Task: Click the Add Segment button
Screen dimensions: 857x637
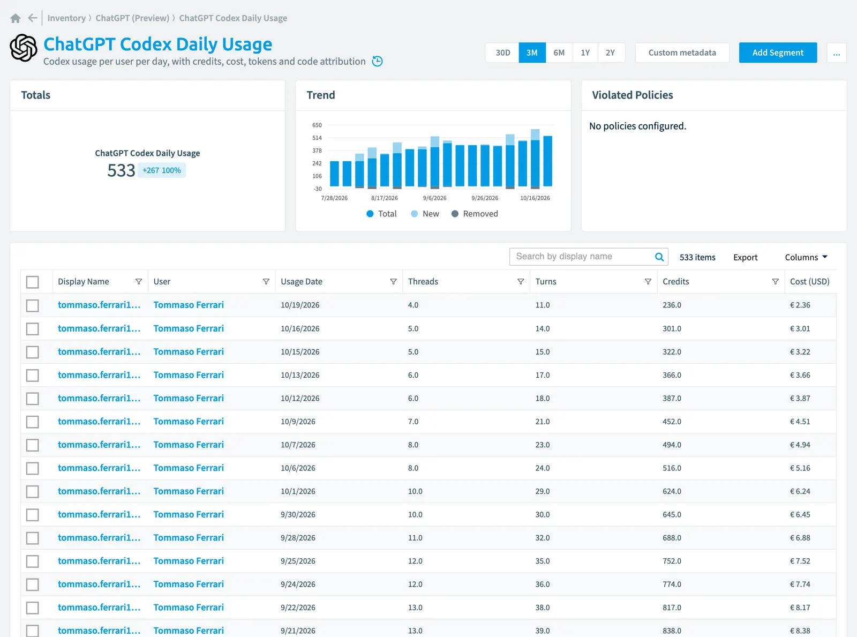Action: 778,53
